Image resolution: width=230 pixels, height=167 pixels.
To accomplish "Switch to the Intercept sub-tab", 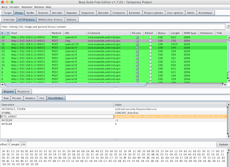I will click(x=9, y=19).
